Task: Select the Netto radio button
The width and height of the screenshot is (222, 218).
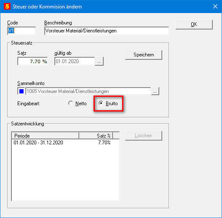Action: pyautogui.click(x=78, y=104)
